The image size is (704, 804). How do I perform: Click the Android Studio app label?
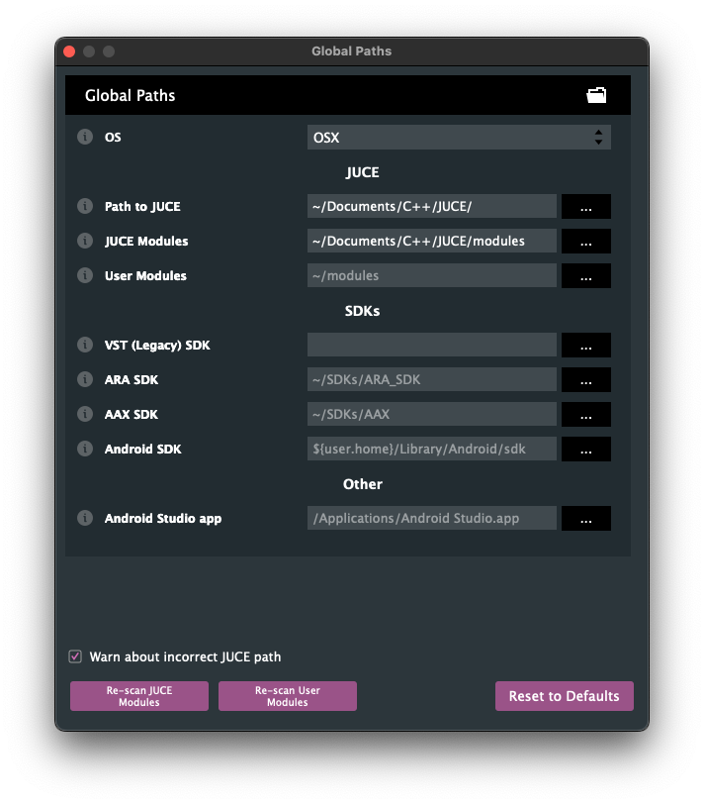coord(163,519)
